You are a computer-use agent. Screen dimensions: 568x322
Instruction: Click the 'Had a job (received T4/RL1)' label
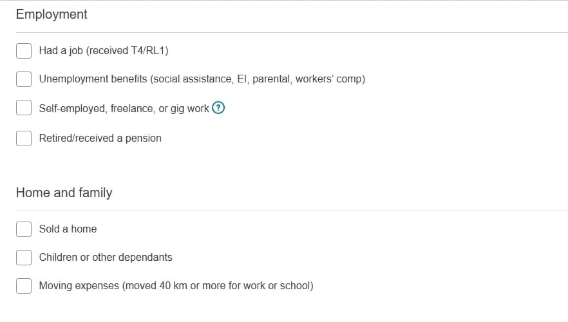coord(103,50)
